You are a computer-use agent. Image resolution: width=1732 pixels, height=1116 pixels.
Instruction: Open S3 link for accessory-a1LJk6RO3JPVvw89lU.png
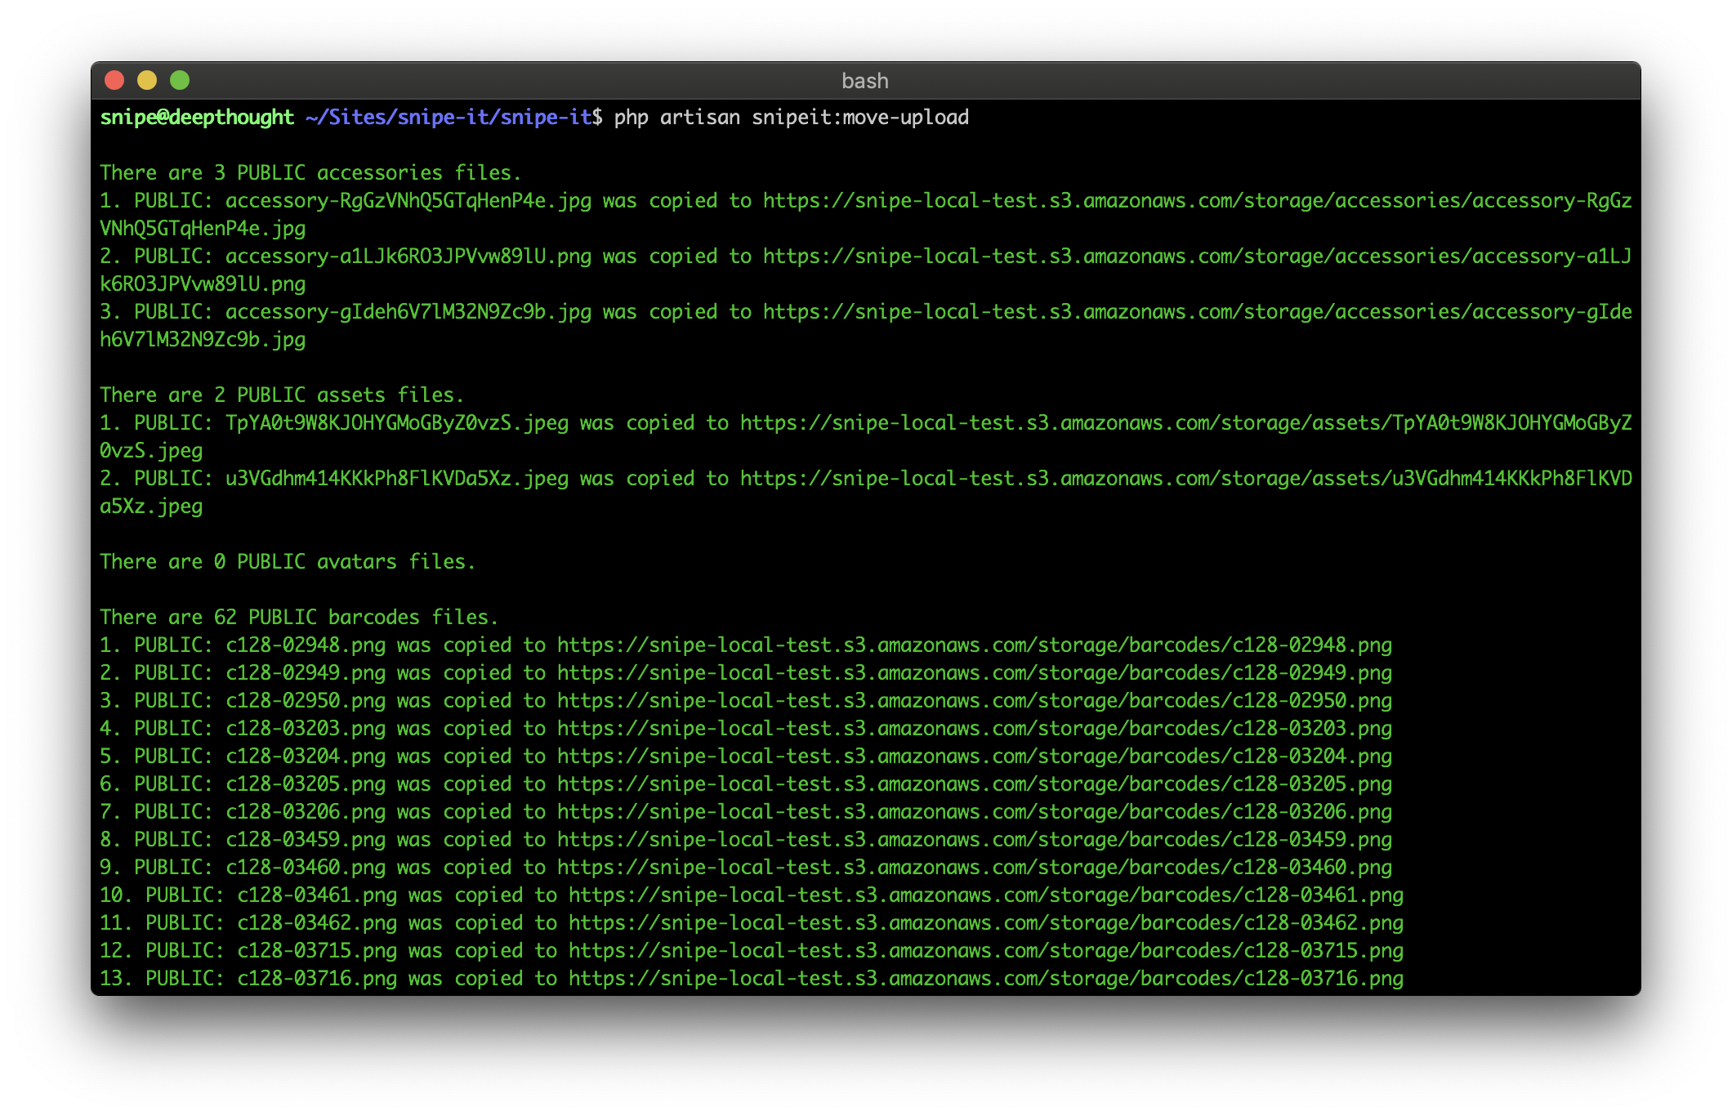[1197, 257]
